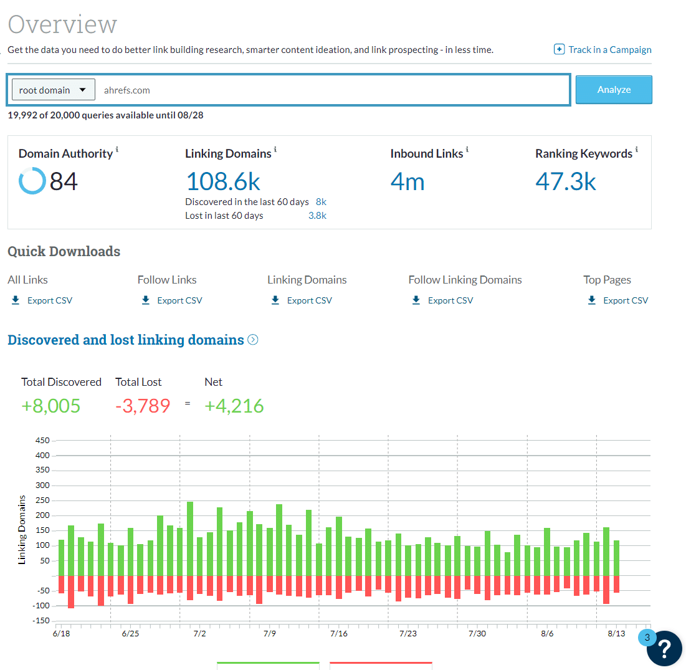This screenshot has height=670, width=686.
Task: Click the Quick Downloads heading
Action: 64,251
